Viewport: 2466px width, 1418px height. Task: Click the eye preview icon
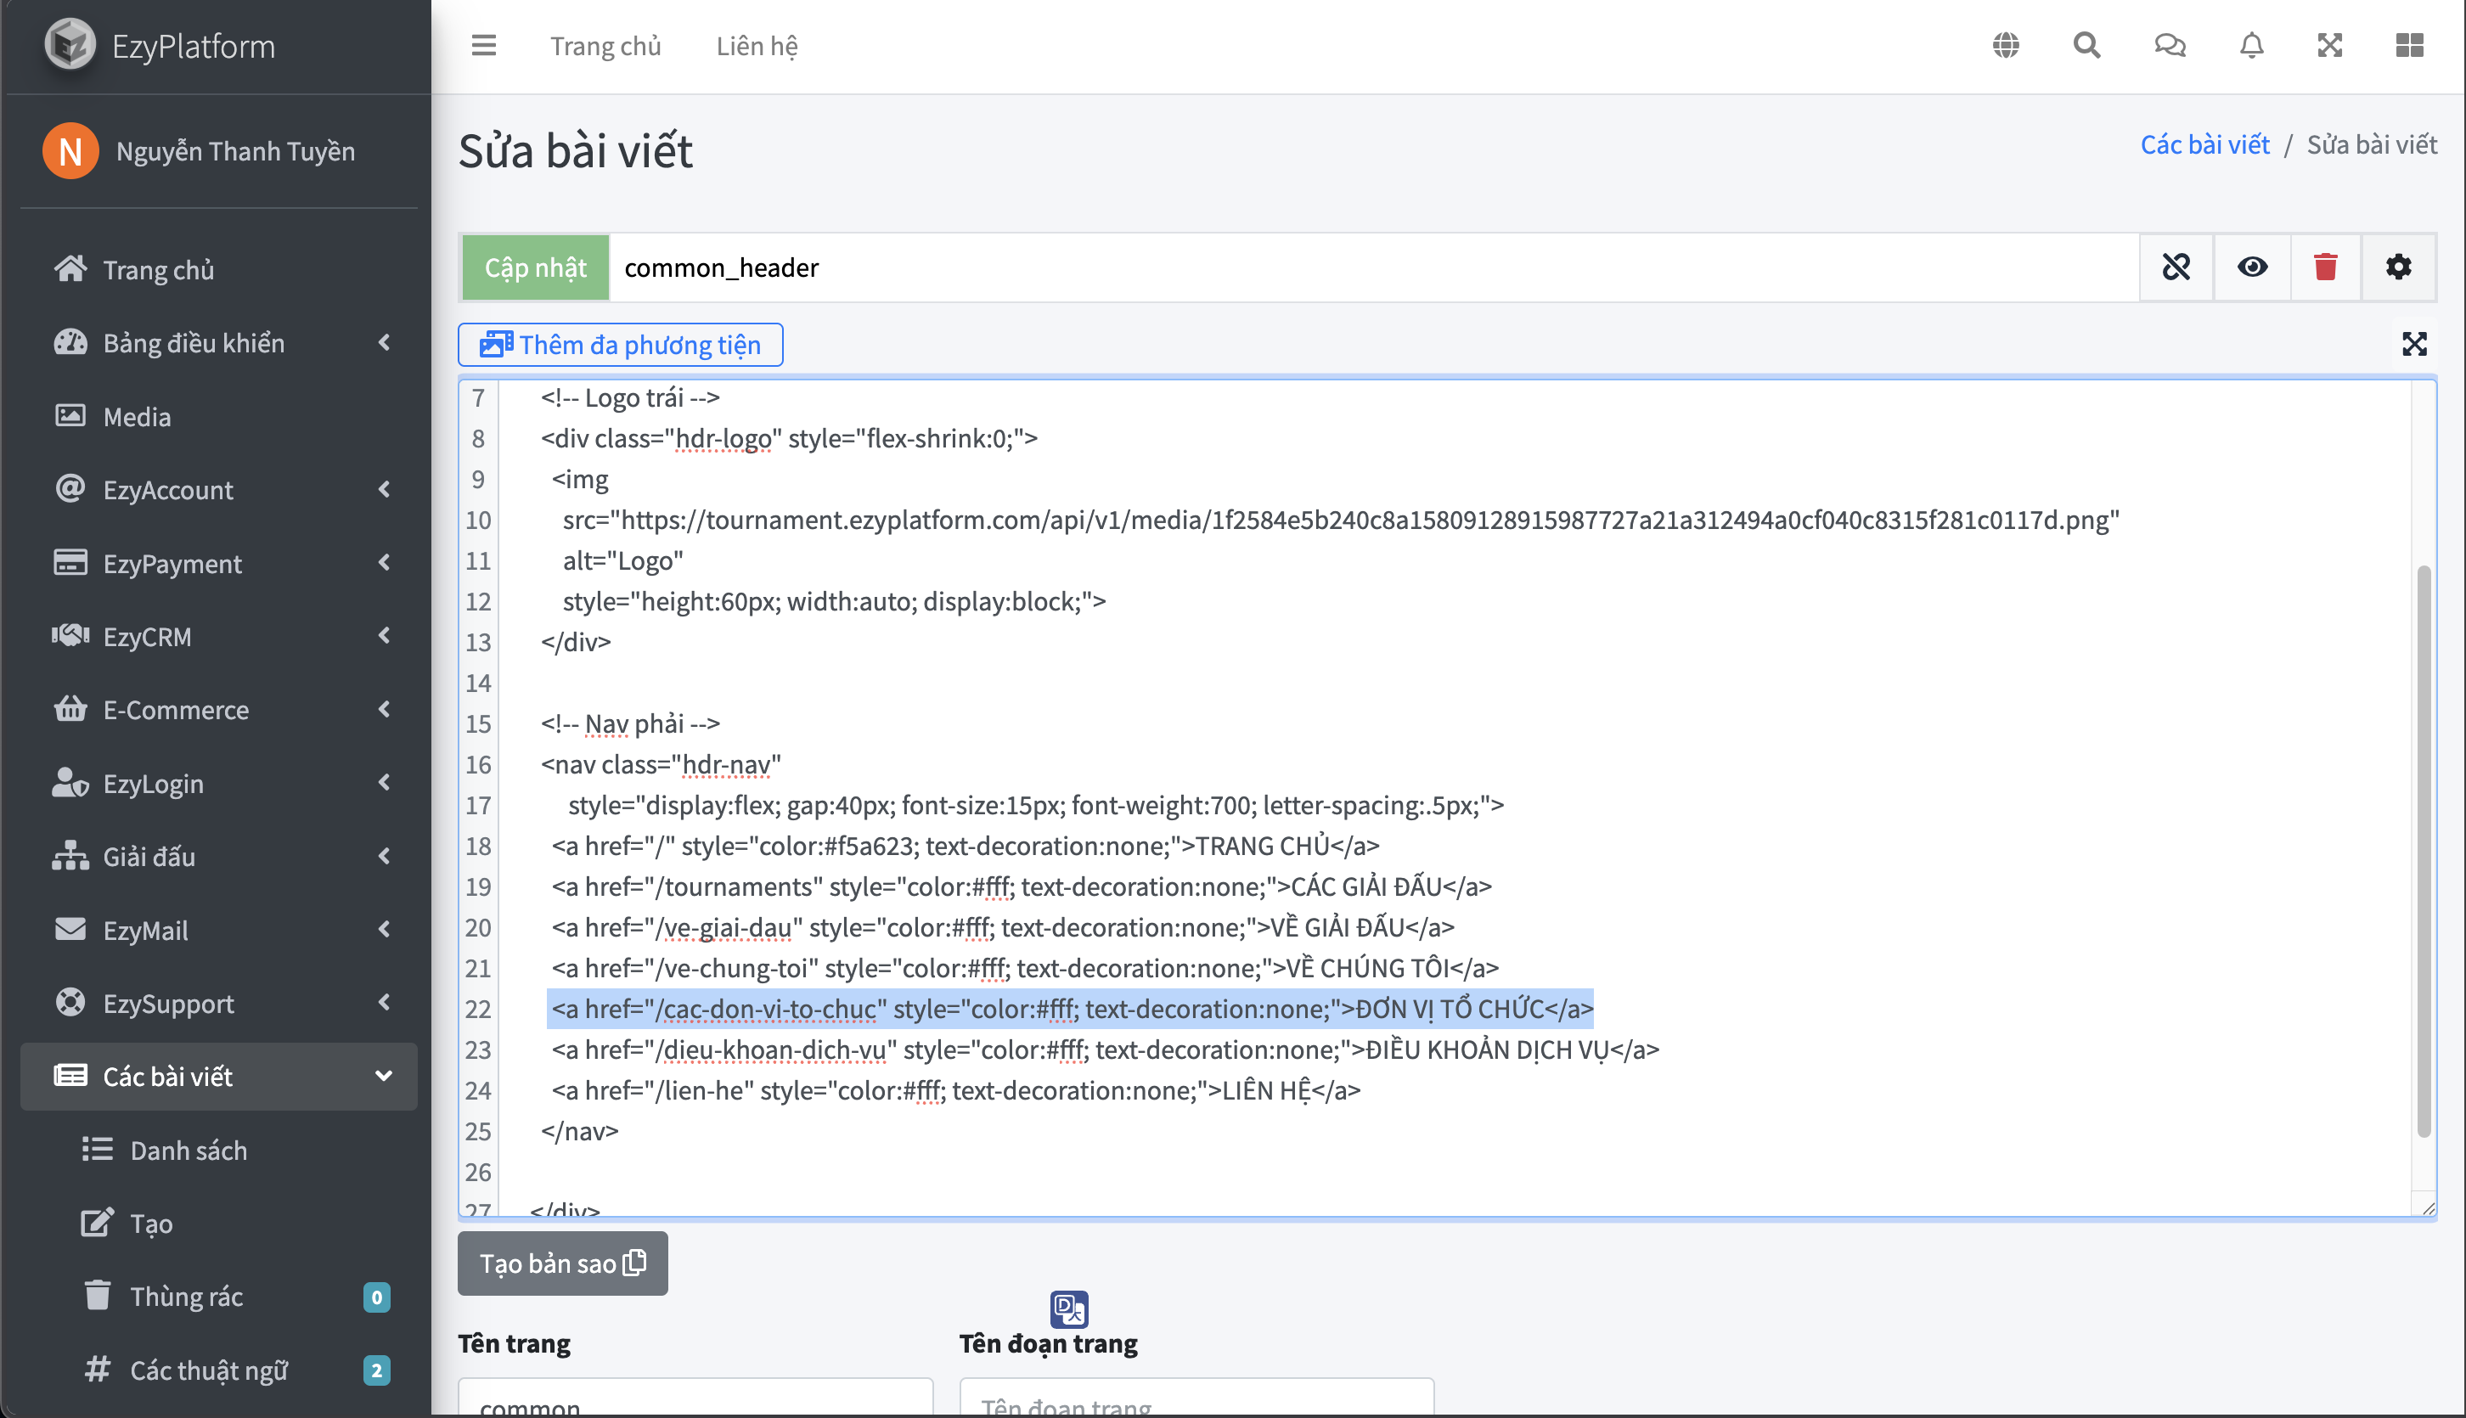click(2252, 267)
